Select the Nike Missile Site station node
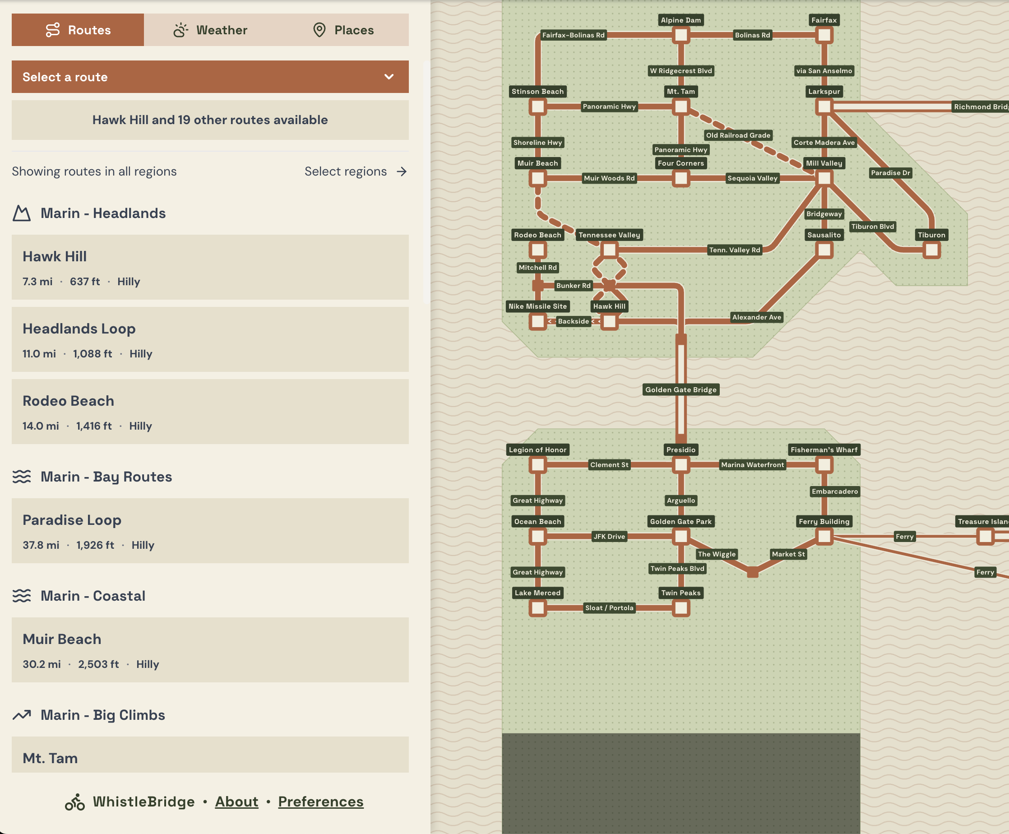This screenshot has height=834, width=1009. click(538, 321)
